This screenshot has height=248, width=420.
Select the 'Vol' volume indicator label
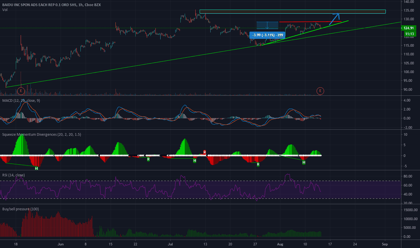[5, 9]
